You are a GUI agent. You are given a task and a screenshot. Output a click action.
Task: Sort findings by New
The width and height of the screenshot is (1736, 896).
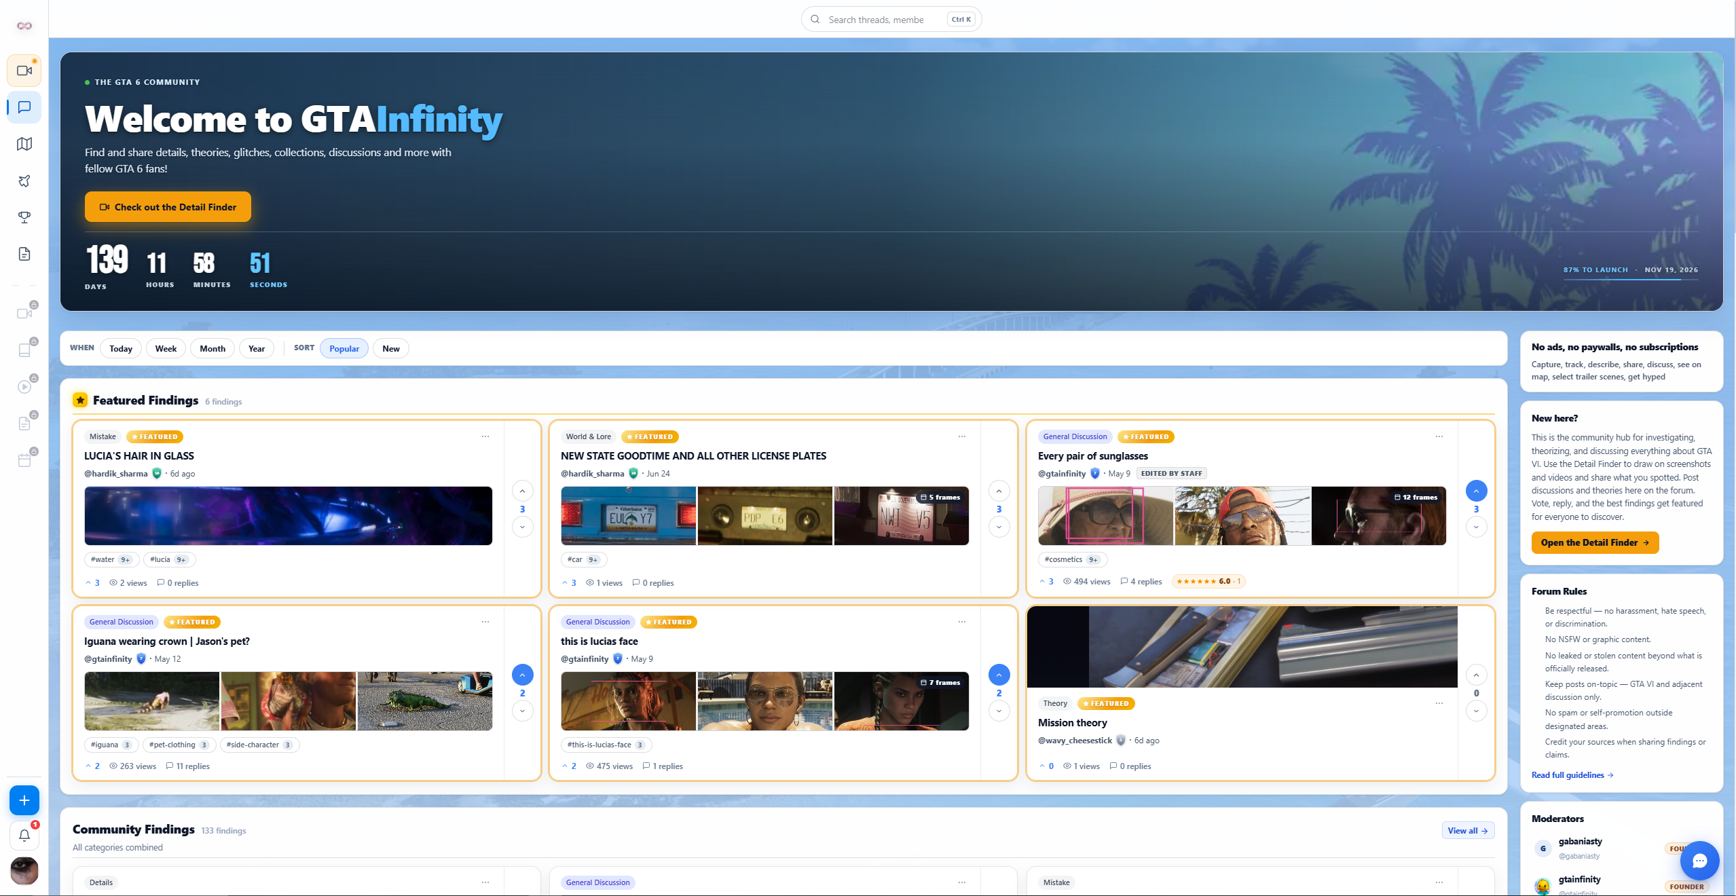click(391, 348)
